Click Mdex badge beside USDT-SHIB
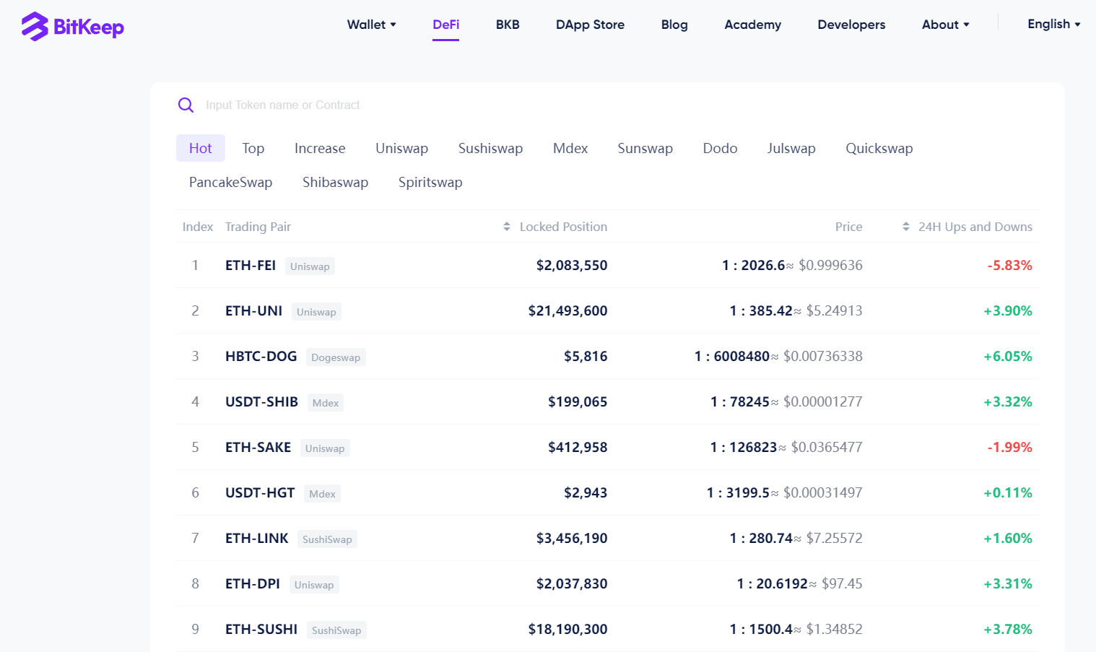 [326, 403]
